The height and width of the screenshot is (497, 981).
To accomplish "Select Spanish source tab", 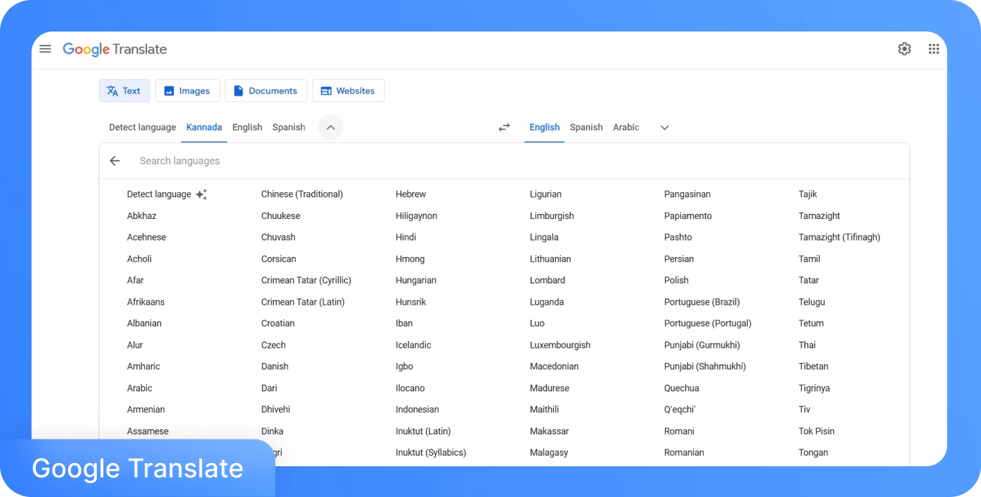I will (x=289, y=128).
